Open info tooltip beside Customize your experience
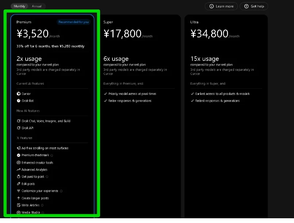Image resolution: width=294 pixels, height=223 pixels. (x=61, y=191)
